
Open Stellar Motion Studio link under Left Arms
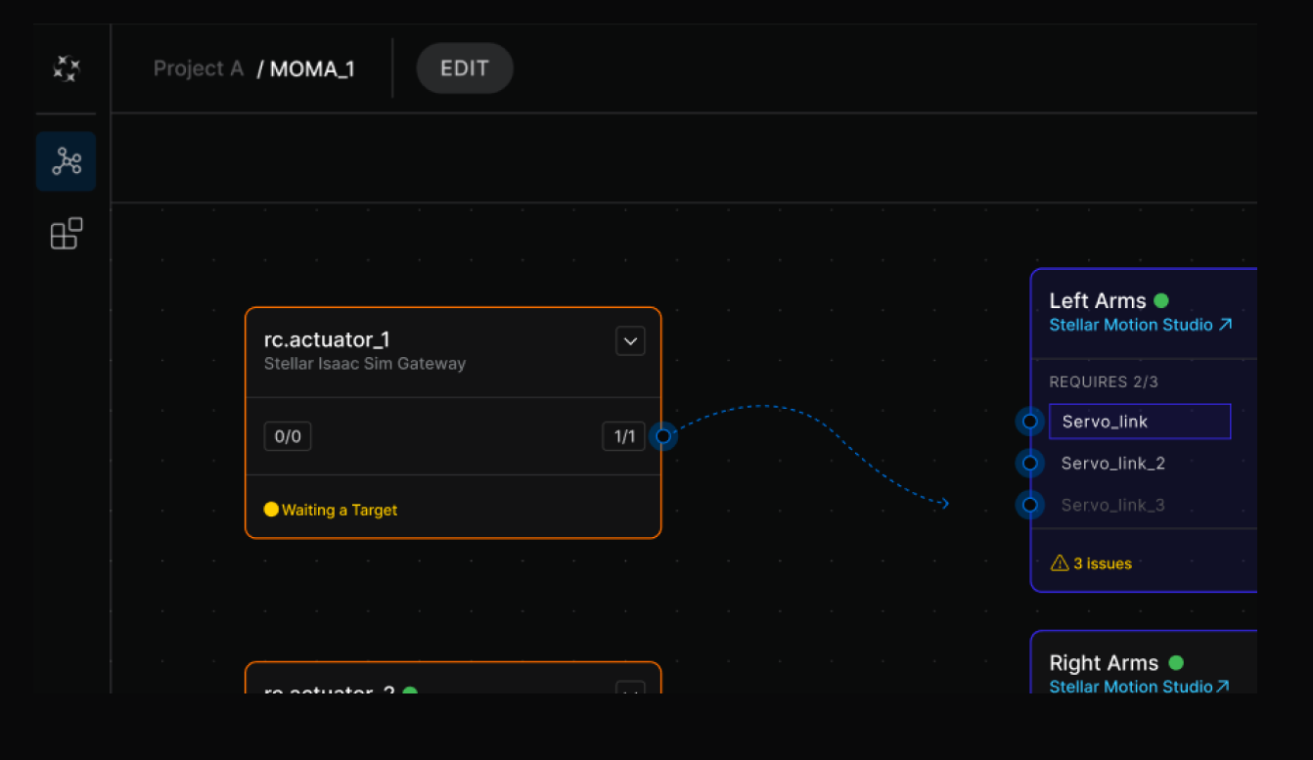point(1141,325)
